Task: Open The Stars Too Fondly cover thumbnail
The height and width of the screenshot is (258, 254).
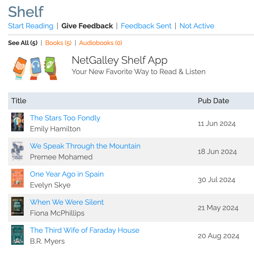Action: tap(17, 122)
